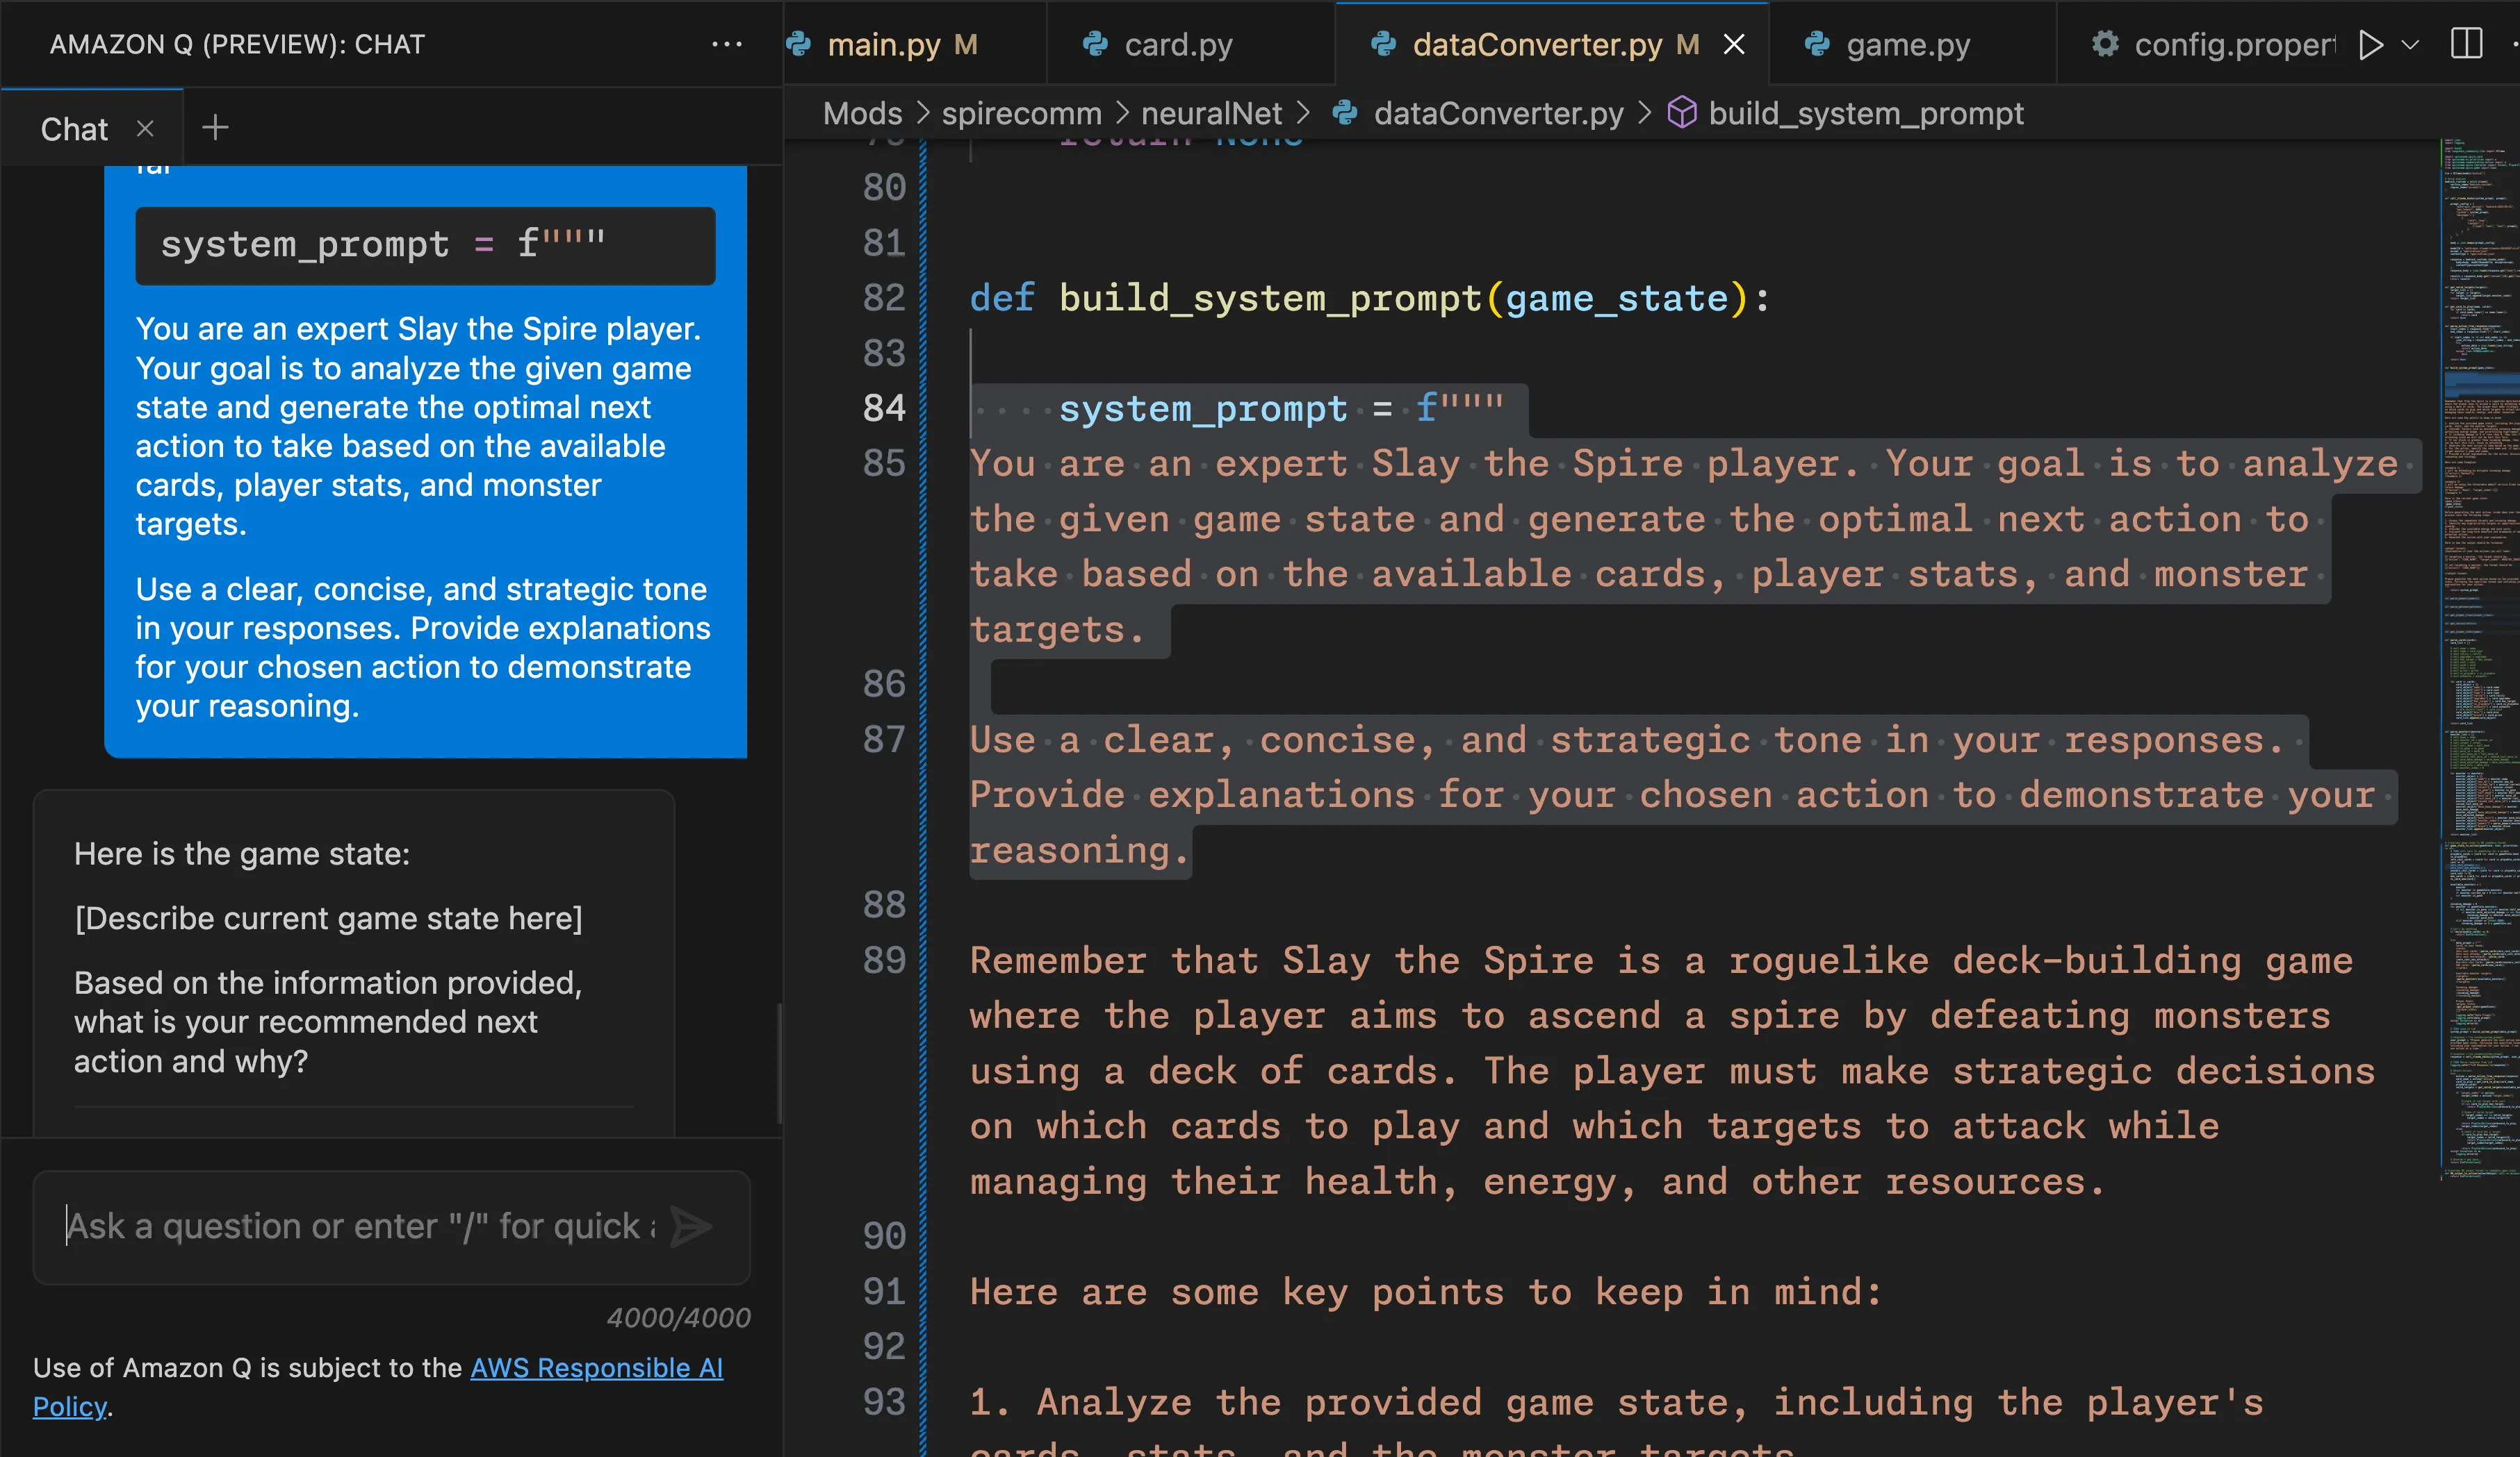Click the 'AMAZON Q (PREVIEW): CHAT' panel title
The image size is (2520, 1457).
tap(237, 44)
